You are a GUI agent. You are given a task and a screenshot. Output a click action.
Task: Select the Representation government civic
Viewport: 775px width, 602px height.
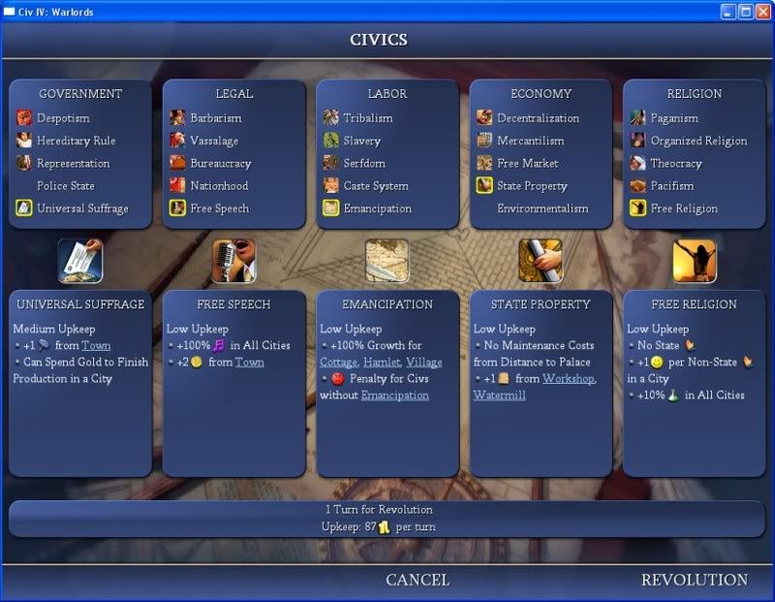(x=74, y=163)
